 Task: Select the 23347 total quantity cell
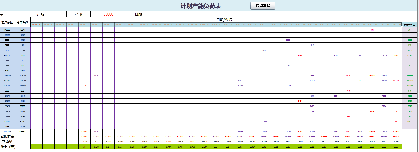410,55
